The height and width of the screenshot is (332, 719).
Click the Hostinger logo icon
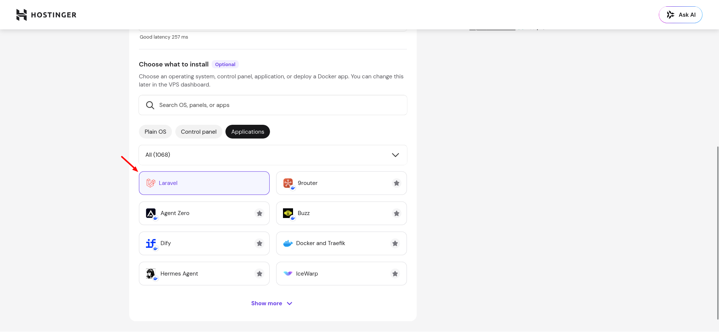tap(22, 15)
